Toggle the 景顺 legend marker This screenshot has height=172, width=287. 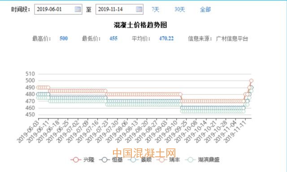tap(133, 160)
